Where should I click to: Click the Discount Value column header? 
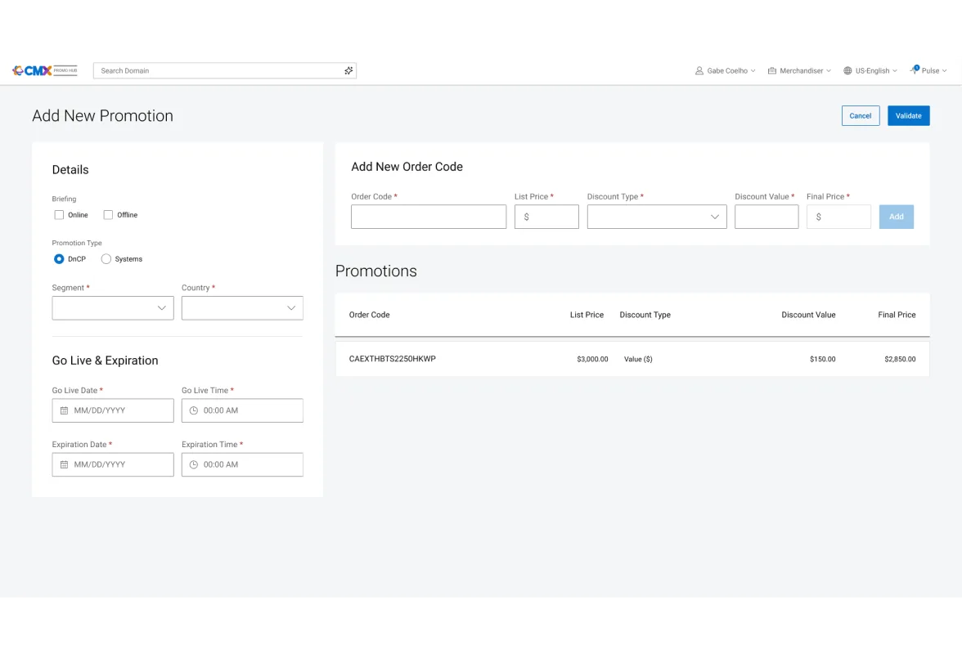coord(808,315)
